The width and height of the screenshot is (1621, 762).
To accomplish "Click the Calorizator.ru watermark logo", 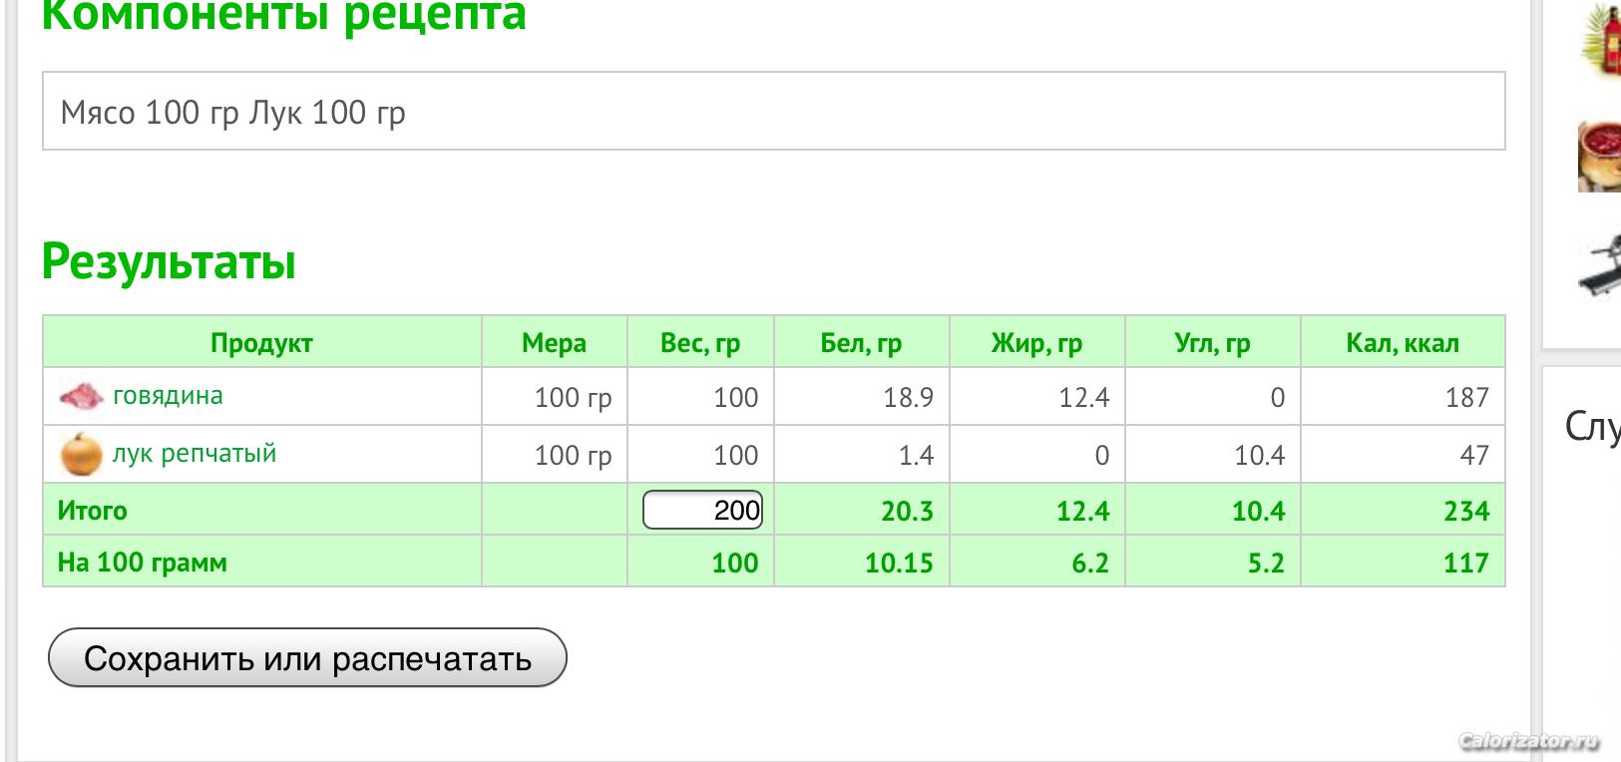I will pyautogui.click(x=1528, y=740).
